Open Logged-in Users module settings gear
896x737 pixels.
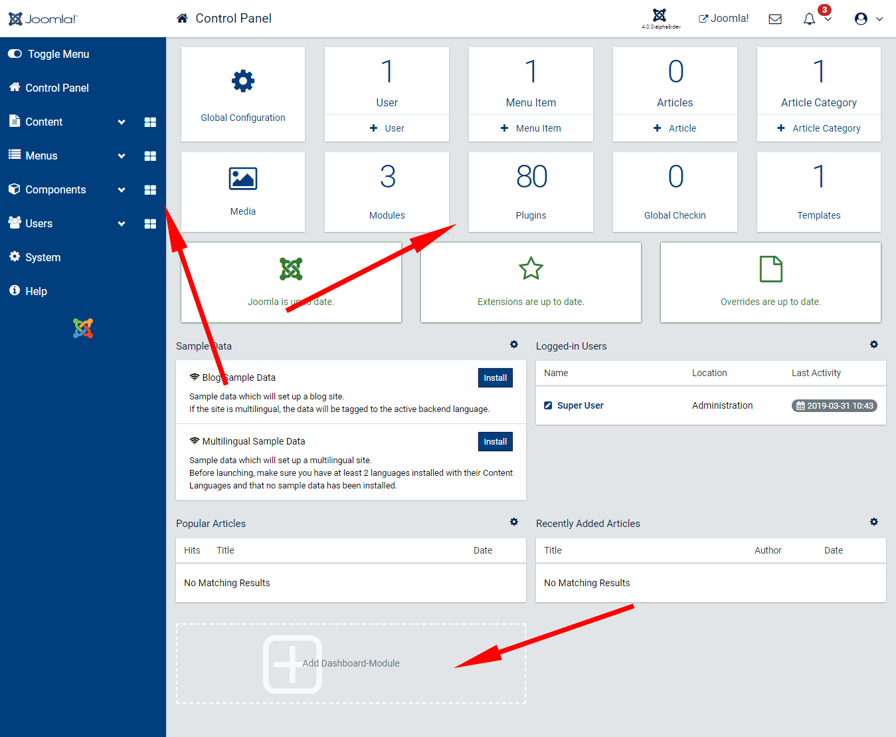point(874,344)
